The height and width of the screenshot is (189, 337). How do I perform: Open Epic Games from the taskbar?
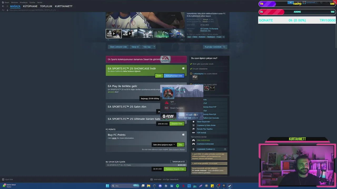[224, 186]
